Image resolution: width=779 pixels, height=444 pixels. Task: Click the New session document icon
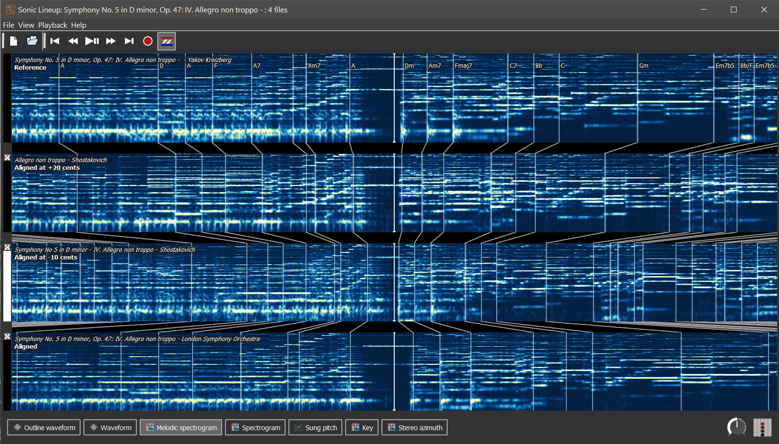13,41
